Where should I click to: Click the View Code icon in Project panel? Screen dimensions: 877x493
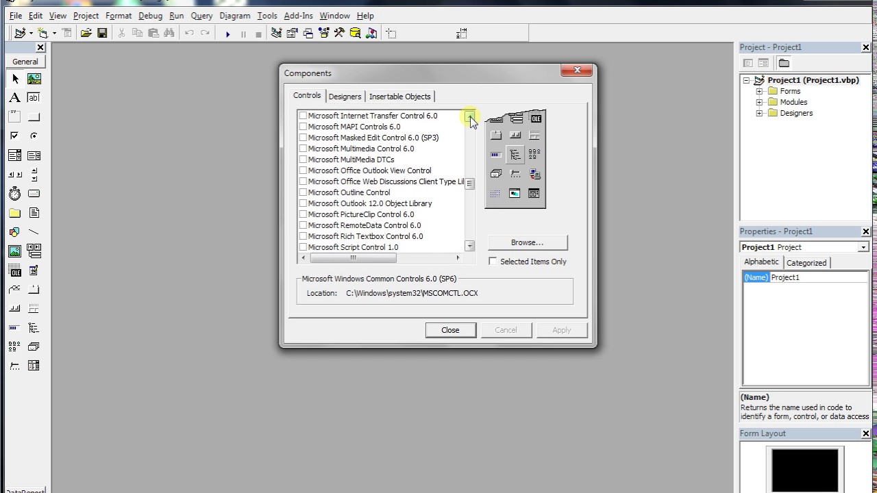point(748,63)
